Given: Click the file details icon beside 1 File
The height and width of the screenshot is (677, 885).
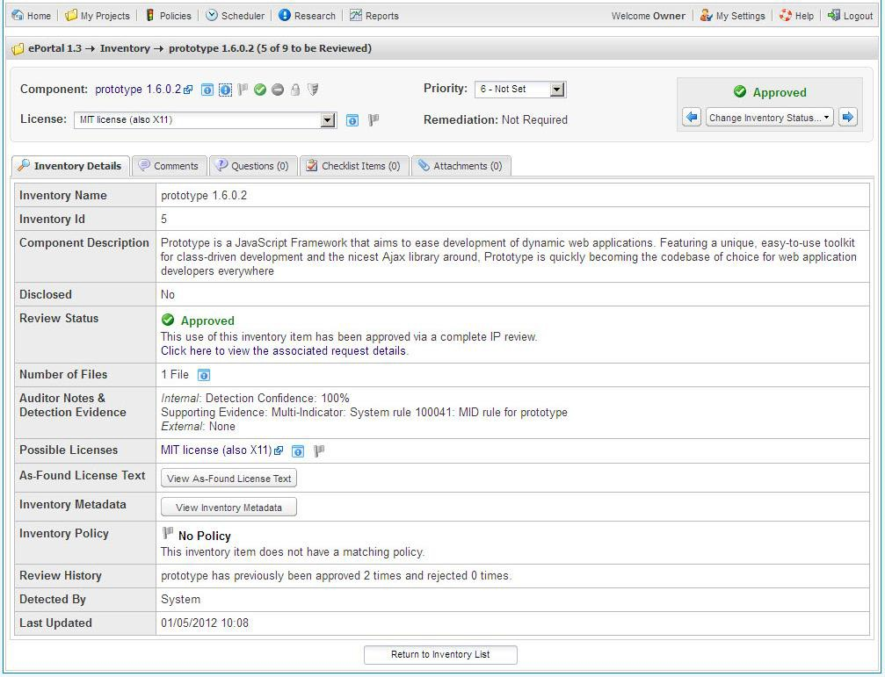Looking at the screenshot, I should (x=204, y=375).
